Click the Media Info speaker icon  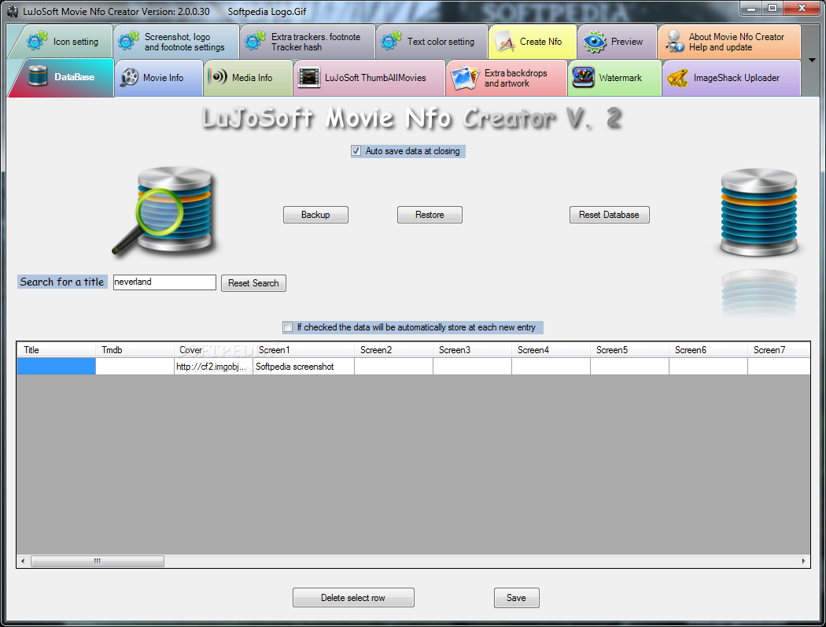coord(217,77)
